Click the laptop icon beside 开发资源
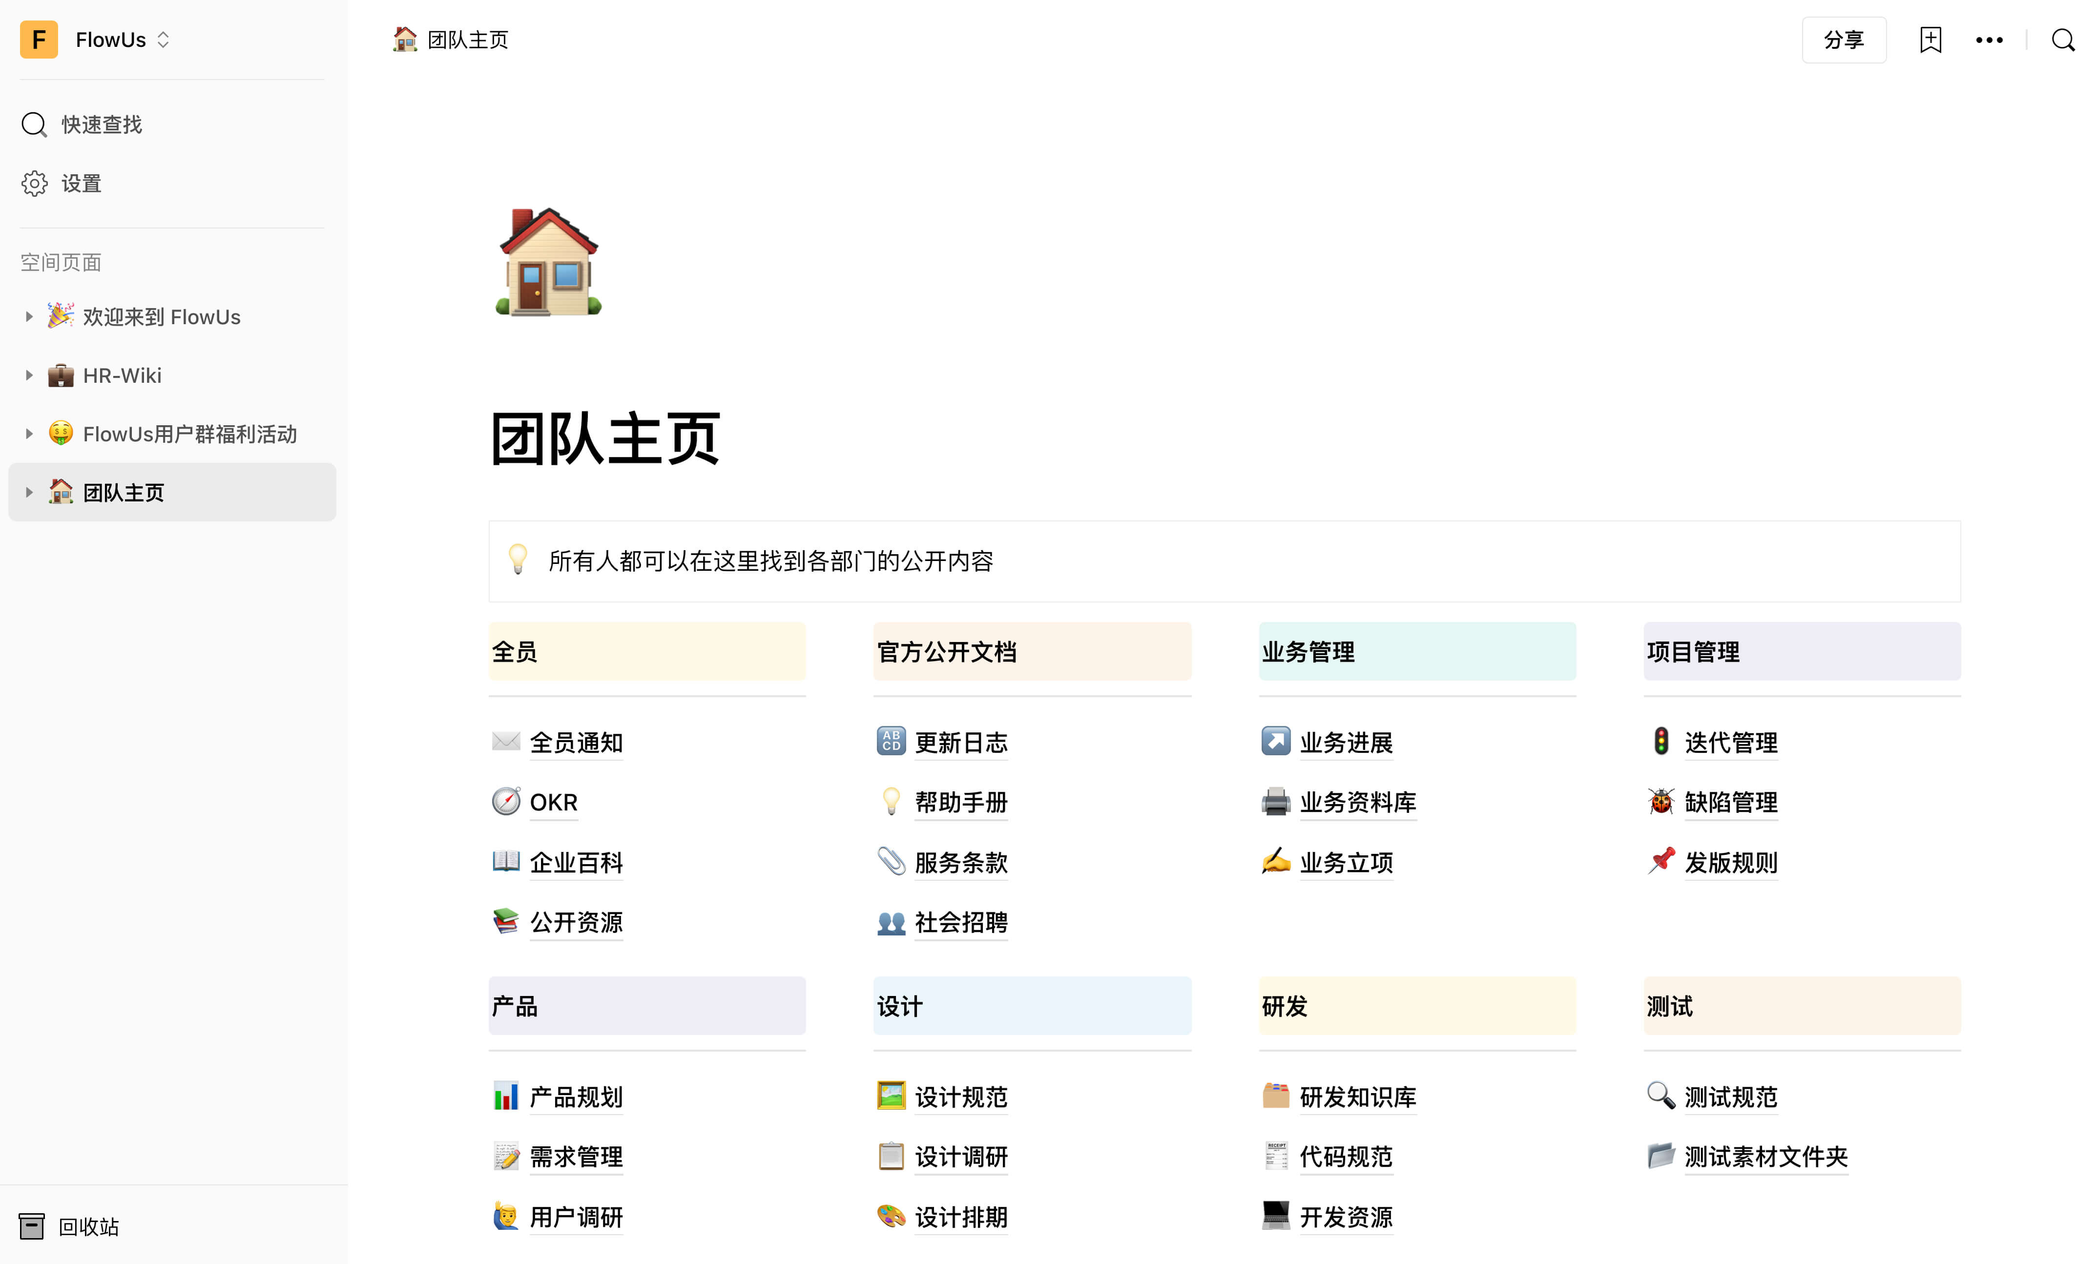 (x=1276, y=1216)
